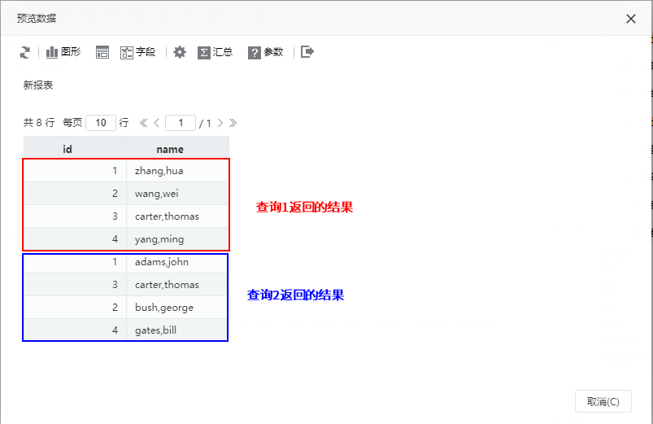Click the 新报表 report title

(38, 85)
